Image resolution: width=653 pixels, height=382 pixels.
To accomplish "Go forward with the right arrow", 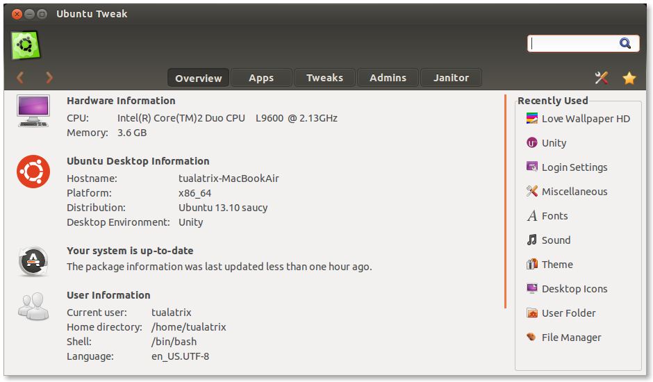I will [x=49, y=78].
